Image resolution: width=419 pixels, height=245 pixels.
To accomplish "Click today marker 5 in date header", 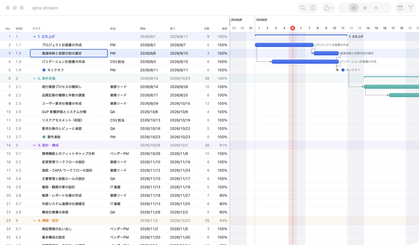I will tap(293, 28).
